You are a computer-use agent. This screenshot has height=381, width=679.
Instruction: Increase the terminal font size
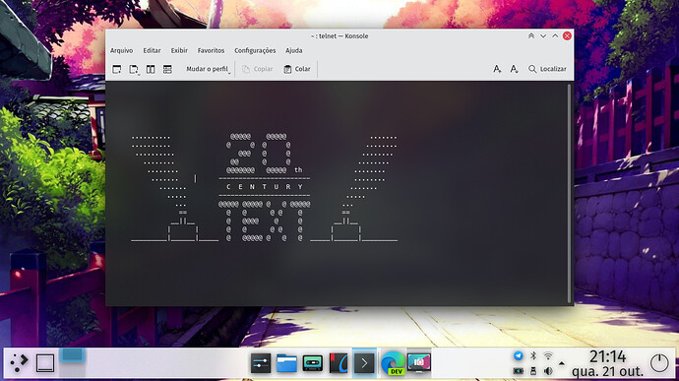497,69
